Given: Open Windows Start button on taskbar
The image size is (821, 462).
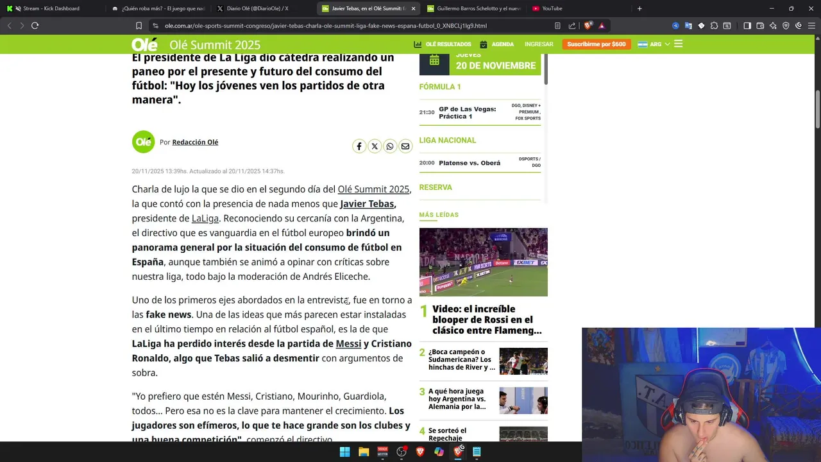Looking at the screenshot, I should tap(344, 452).
